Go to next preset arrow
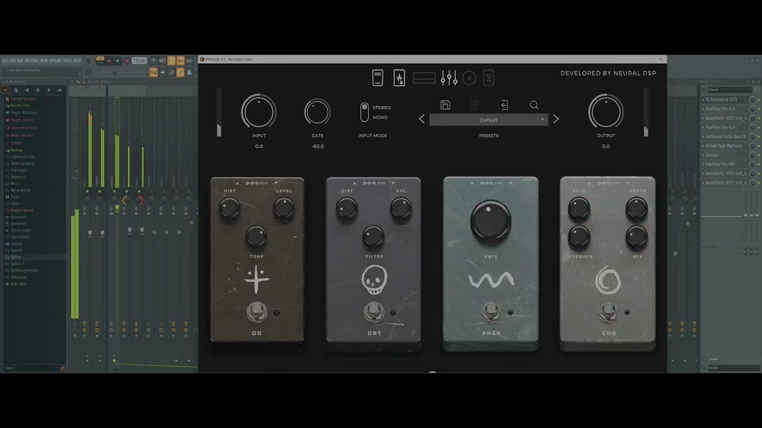Image resolution: width=762 pixels, height=428 pixels. pyautogui.click(x=556, y=119)
